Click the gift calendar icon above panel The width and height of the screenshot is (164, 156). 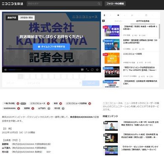[x=146, y=15]
